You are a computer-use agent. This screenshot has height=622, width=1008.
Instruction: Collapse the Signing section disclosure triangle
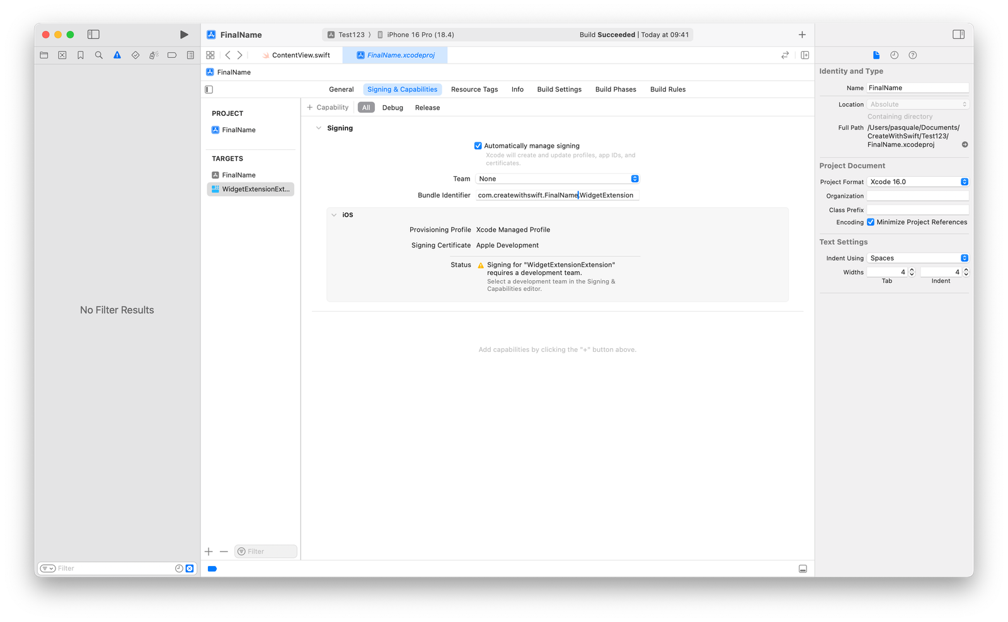319,128
